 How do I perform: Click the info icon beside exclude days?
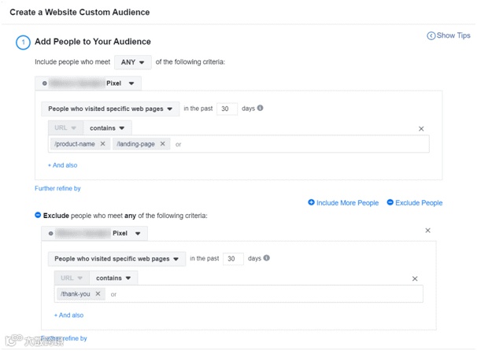[x=266, y=258]
